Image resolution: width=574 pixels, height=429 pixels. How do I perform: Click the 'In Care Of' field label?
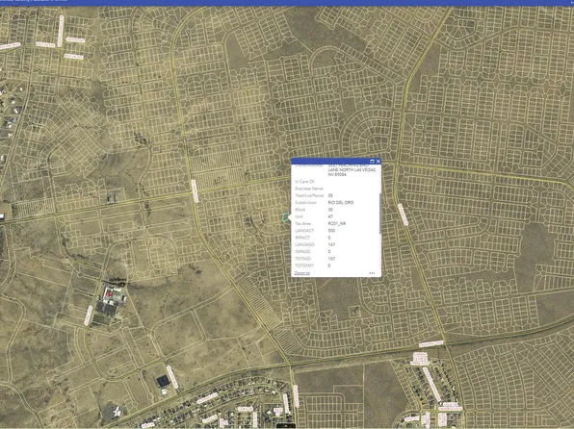coord(304,182)
